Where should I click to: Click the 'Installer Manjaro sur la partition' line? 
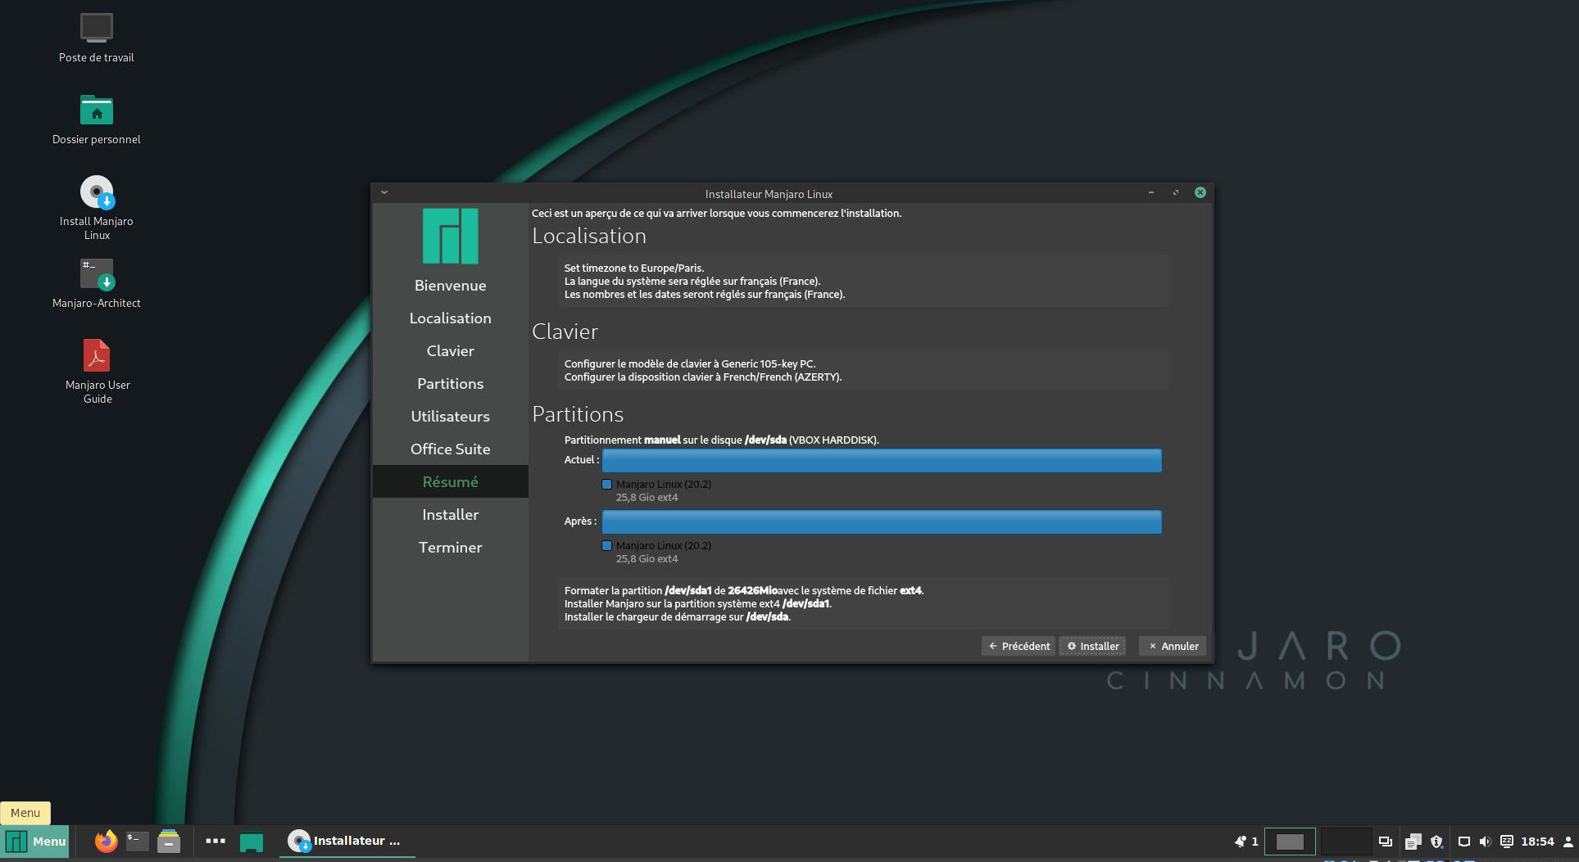coord(698,604)
